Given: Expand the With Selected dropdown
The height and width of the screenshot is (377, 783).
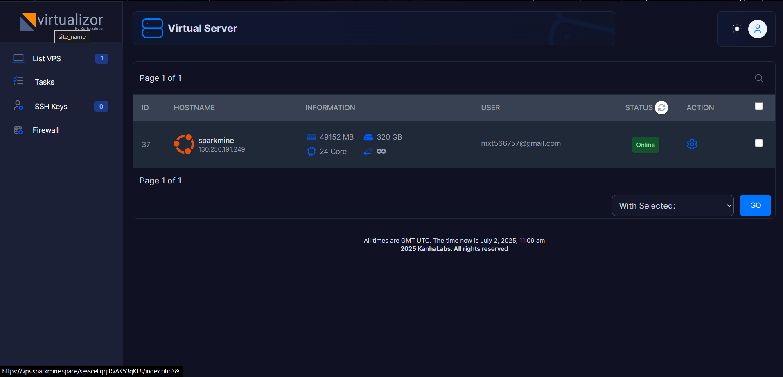Looking at the screenshot, I should click(x=672, y=205).
